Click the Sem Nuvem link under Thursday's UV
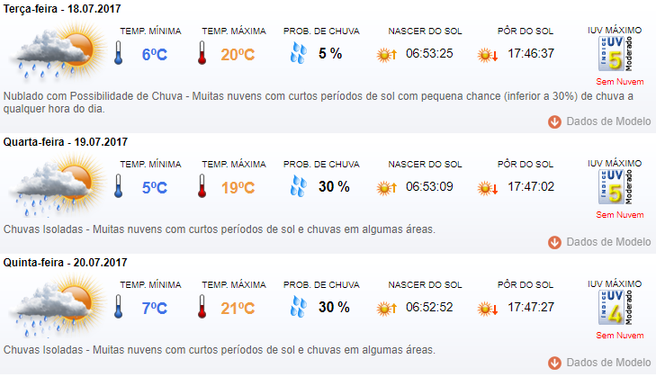The width and height of the screenshot is (656, 377). (x=620, y=335)
